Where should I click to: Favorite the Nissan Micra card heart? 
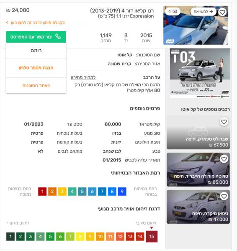[224, 196]
